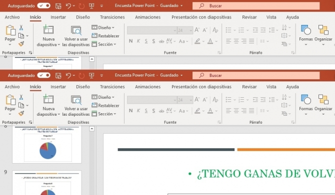Viewport: 335px width, 195px height.
Task: Clear all formatting icon, lower window
Action: tap(215, 100)
